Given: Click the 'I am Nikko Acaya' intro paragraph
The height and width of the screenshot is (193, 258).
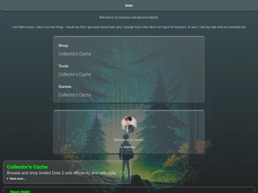Looking at the screenshot, I should point(129,27).
